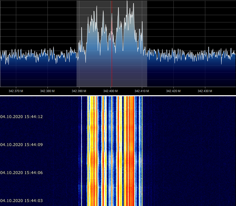This screenshot has width=236, height=206.
Task: Click the white divider between spectrum and waterfall
Action: click(x=118, y=96)
